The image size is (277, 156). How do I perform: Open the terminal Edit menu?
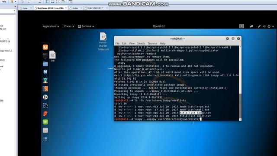coord(124,43)
